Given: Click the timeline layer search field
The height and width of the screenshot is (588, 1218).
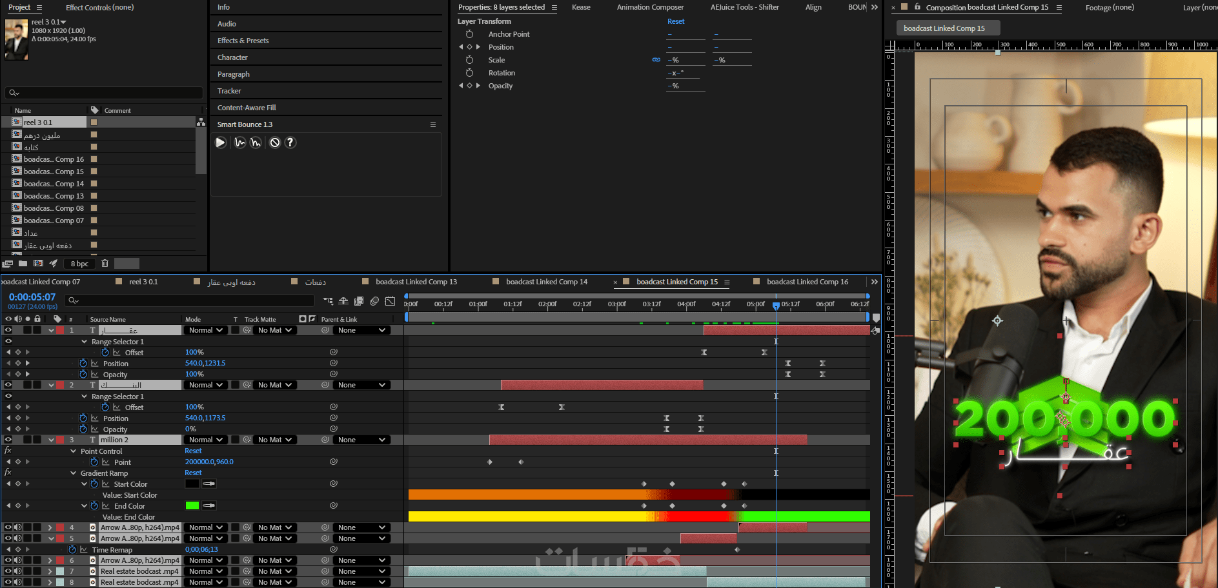Looking at the screenshot, I should [x=190, y=300].
